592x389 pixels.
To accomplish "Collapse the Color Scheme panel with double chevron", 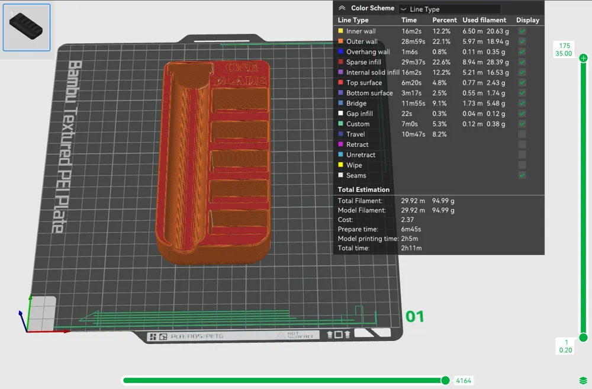I will pyautogui.click(x=342, y=8).
